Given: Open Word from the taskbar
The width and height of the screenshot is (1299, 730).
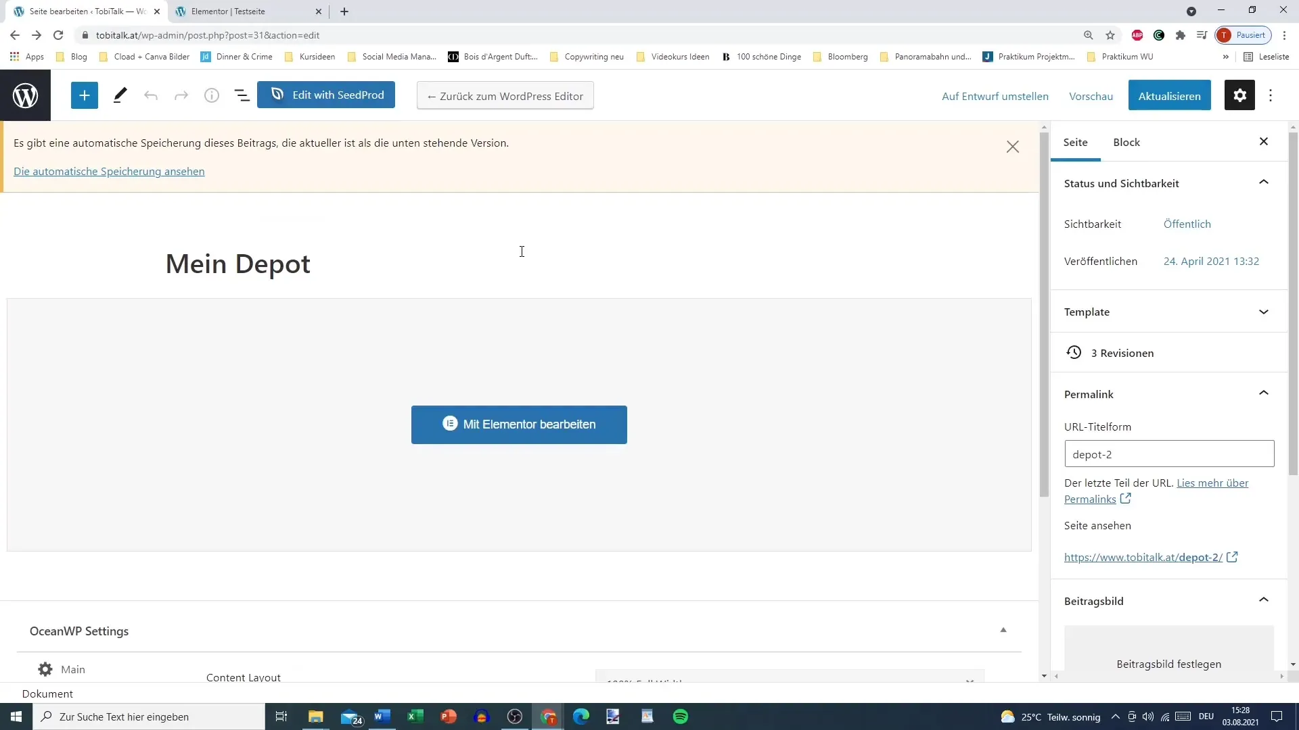Looking at the screenshot, I should click(382, 716).
